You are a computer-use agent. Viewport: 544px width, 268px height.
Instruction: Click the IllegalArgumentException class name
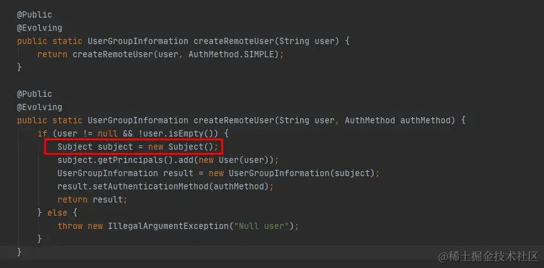(168, 226)
